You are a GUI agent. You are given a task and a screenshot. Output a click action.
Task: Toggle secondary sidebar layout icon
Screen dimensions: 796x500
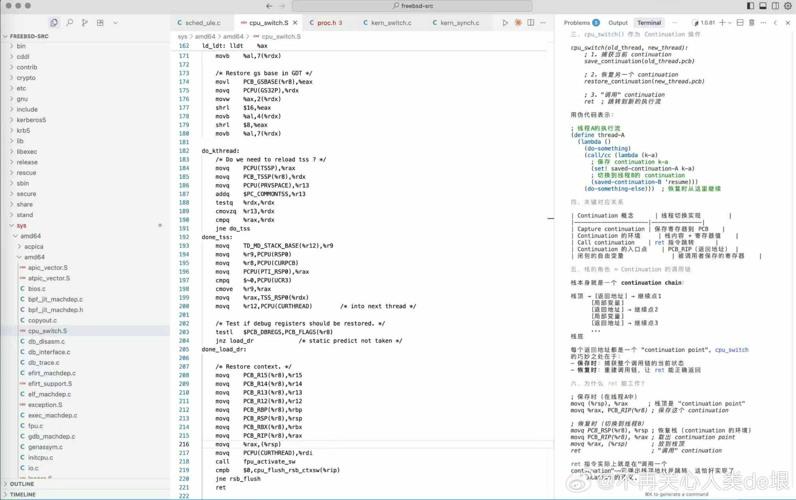[775, 6]
